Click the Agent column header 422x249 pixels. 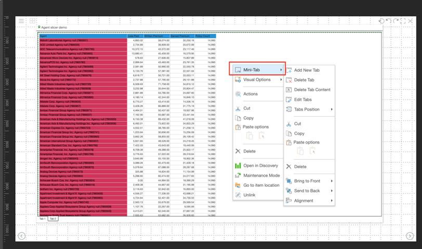pos(83,36)
